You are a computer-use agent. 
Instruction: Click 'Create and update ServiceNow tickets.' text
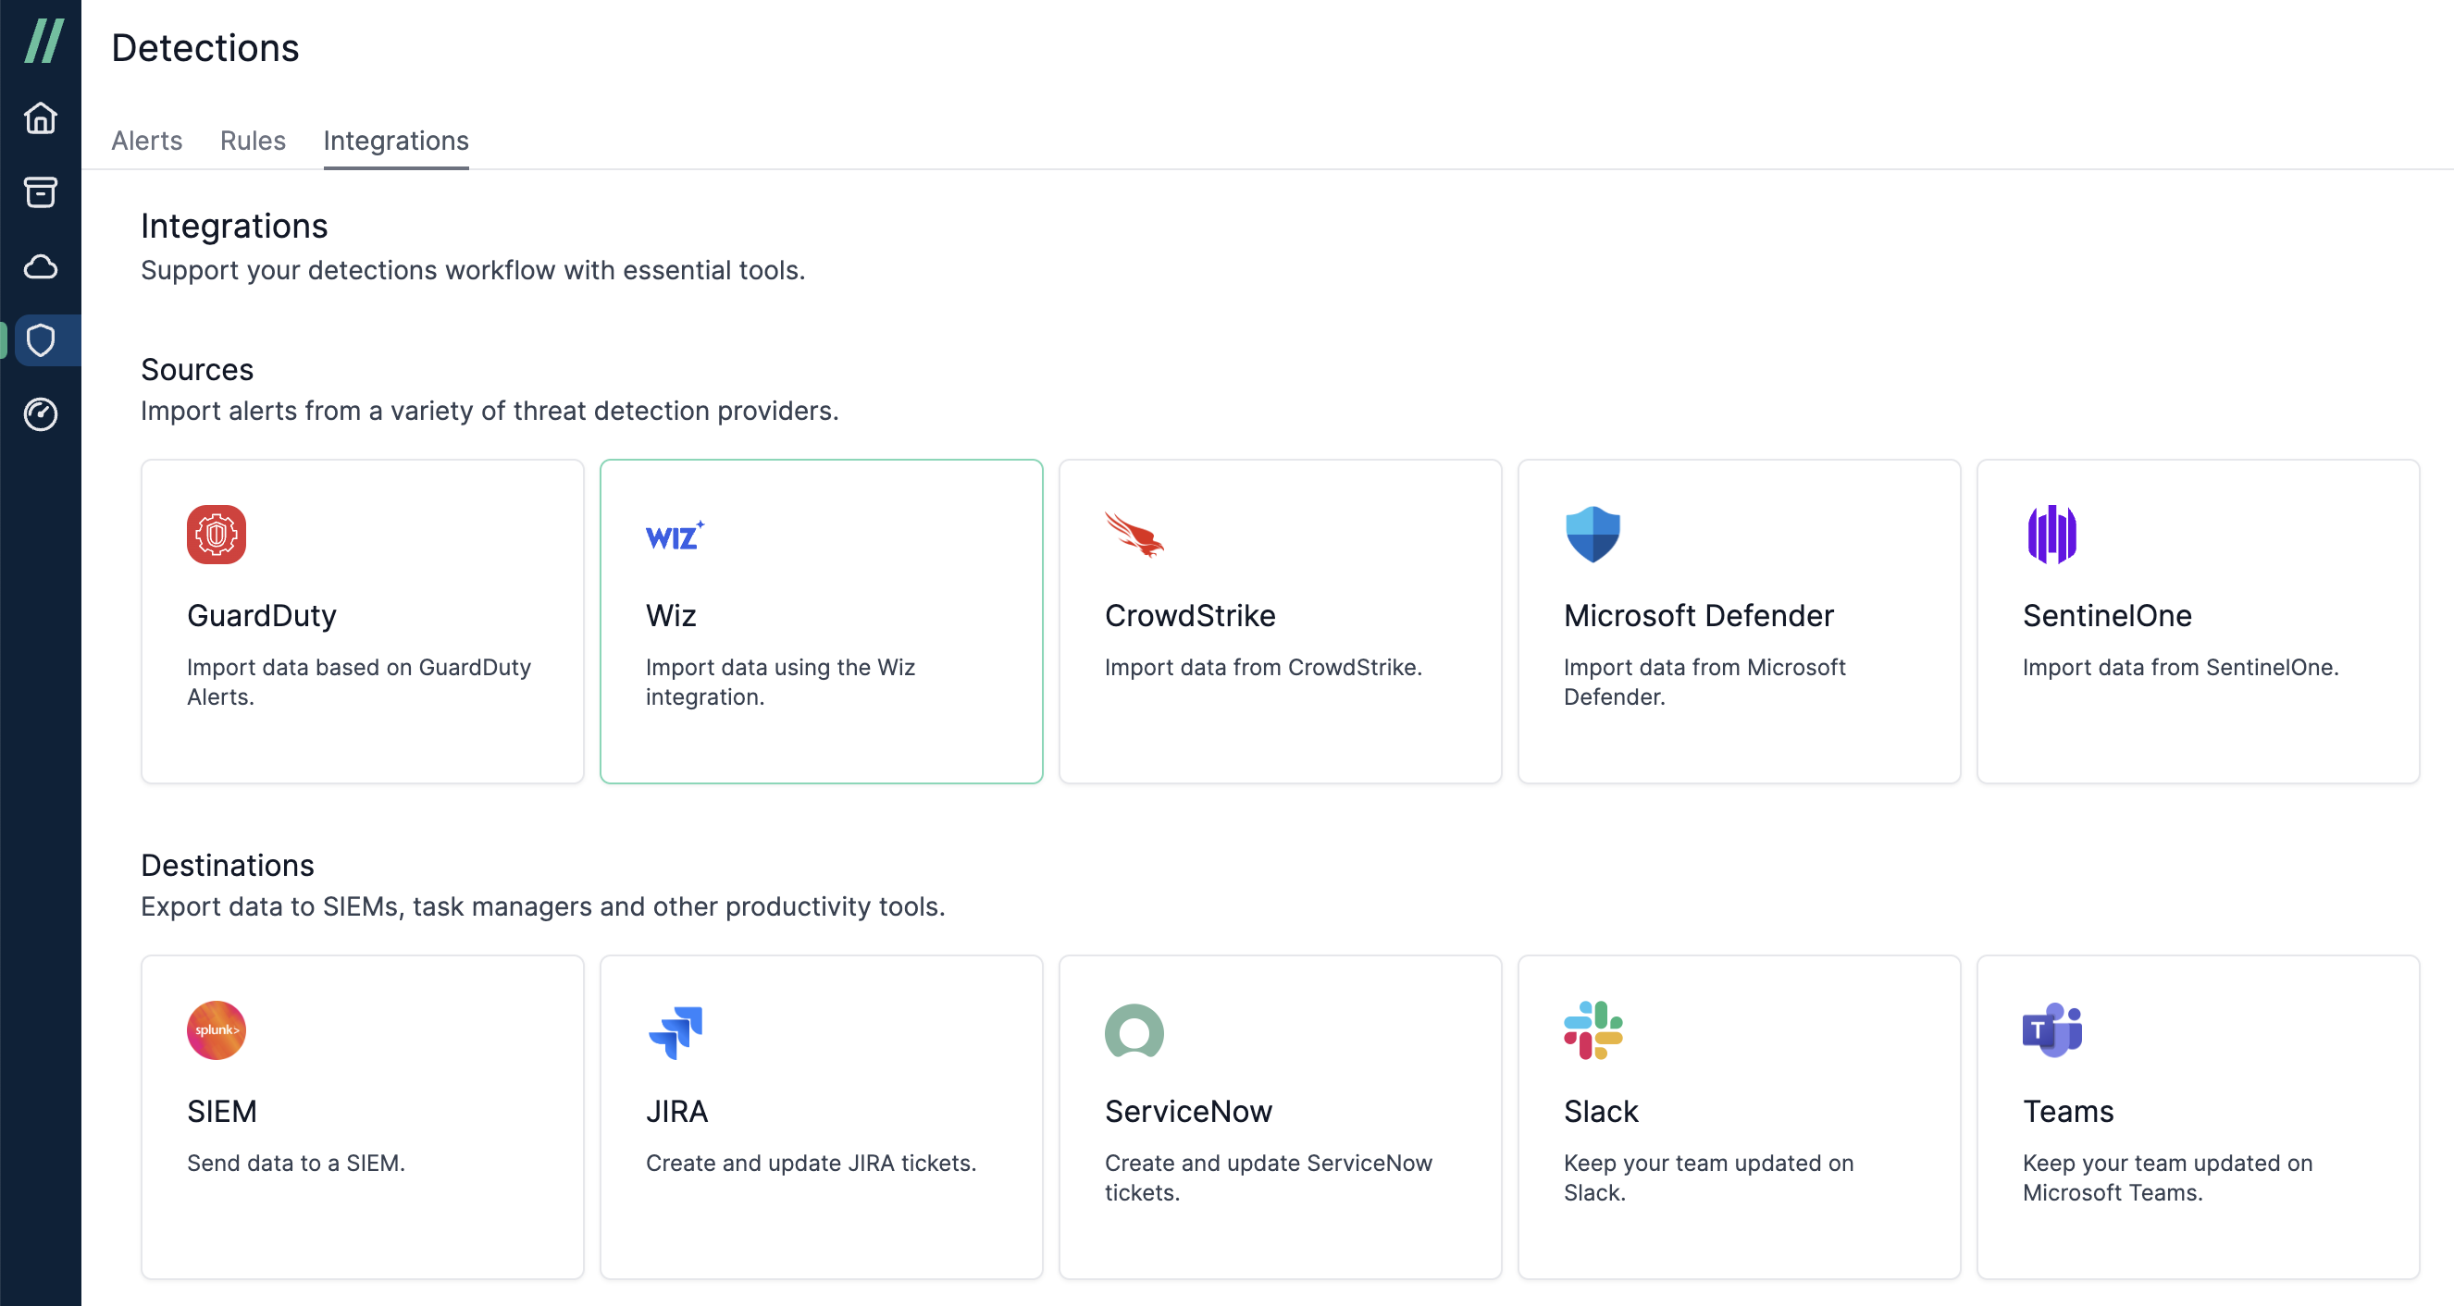point(1268,1177)
